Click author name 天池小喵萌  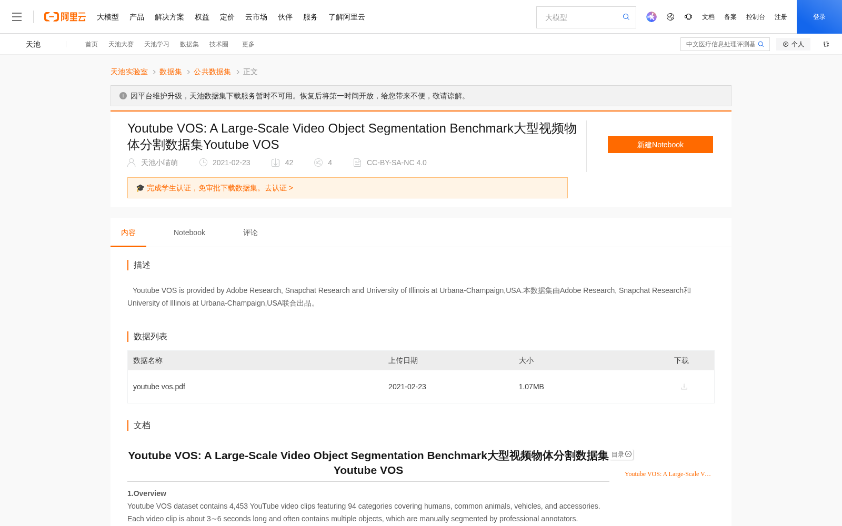(x=159, y=163)
